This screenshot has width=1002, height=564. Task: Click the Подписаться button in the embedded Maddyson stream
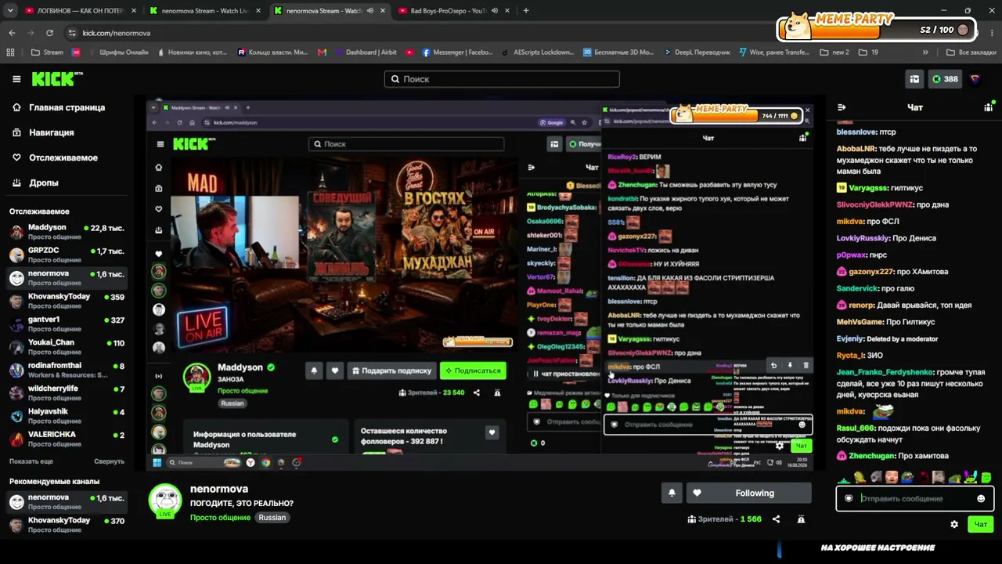(473, 371)
